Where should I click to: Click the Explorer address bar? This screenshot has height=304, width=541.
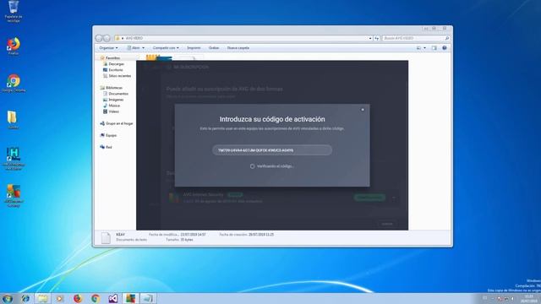tap(243, 38)
